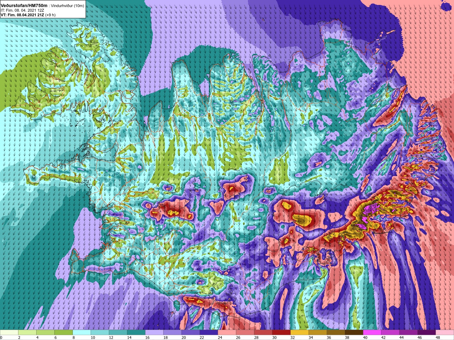
Task: Pick the 36–38 brown legend swatch
Action: (335, 333)
